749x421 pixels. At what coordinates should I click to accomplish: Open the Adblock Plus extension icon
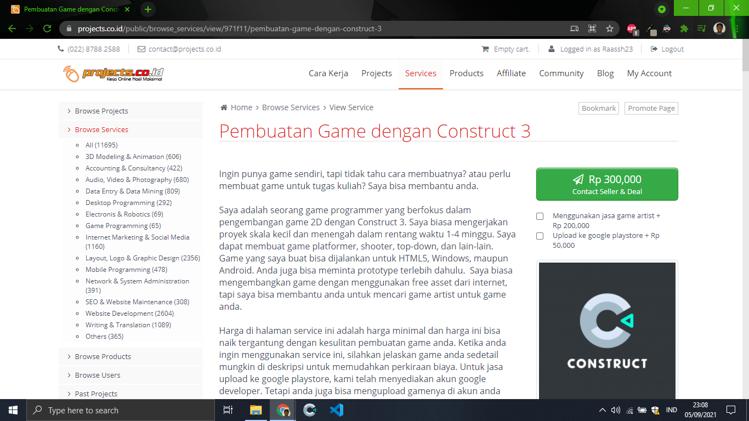click(x=632, y=29)
